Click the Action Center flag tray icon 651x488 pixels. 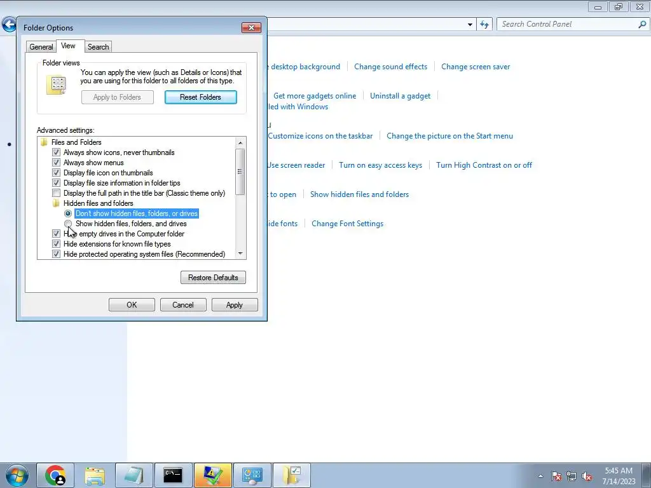tap(556, 476)
